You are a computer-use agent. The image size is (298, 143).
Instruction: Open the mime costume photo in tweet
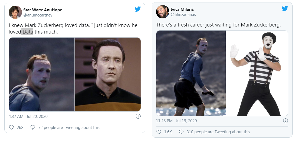tap(257, 73)
